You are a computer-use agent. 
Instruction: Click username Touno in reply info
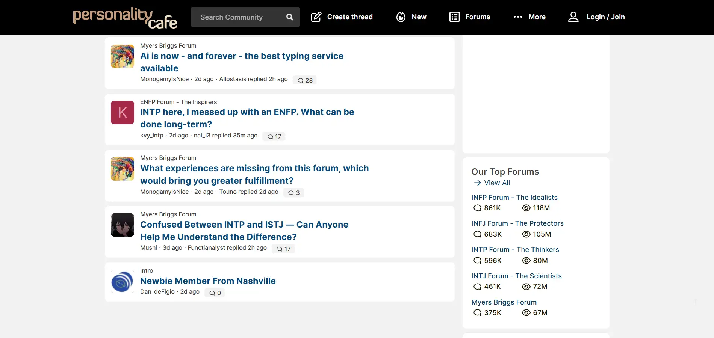[x=228, y=192]
